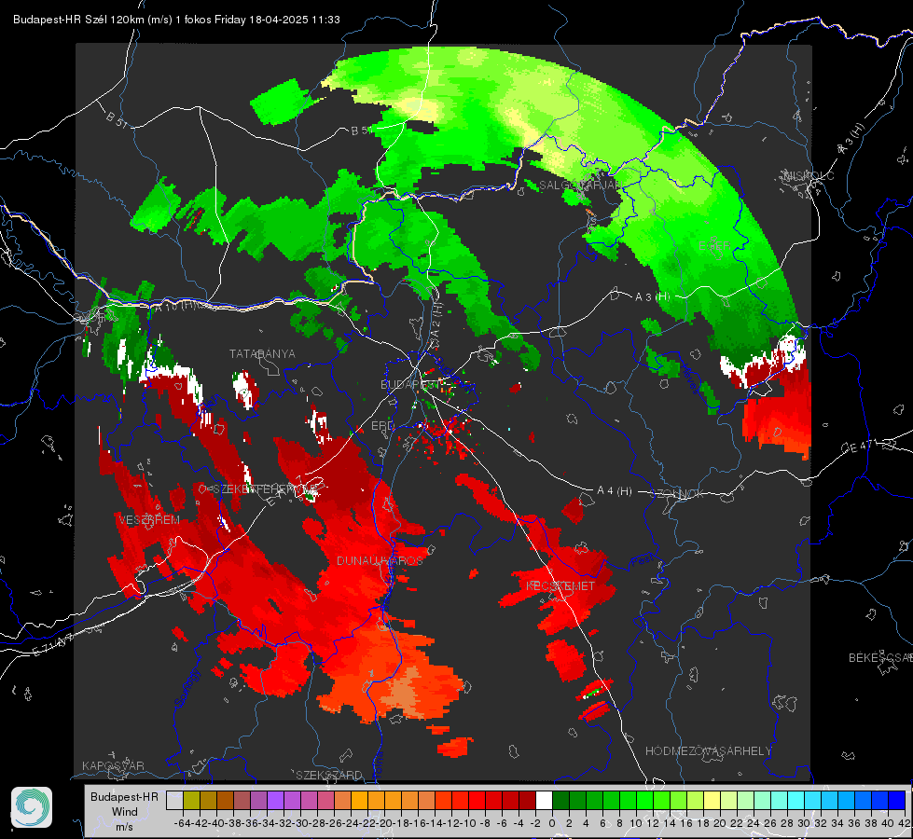Select the white swatch between -2 and 0
Viewport: 913px width, 839px height.
(x=544, y=801)
